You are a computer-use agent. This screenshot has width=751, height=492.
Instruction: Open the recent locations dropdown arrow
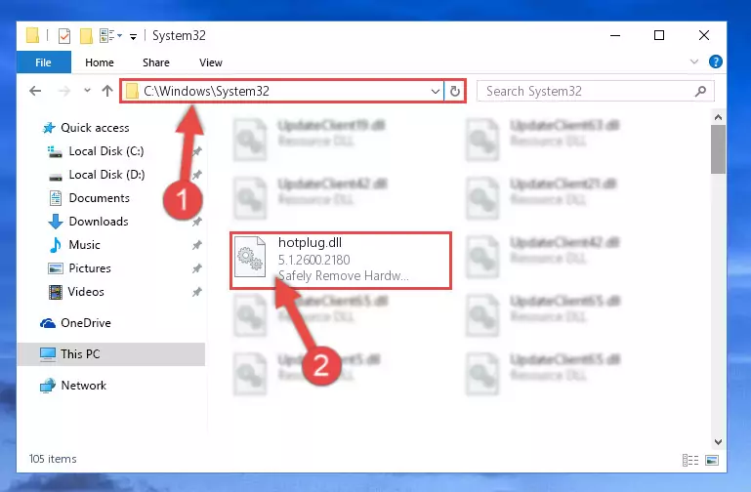pos(87,90)
